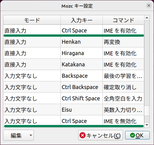The width and height of the screenshot is (154, 145).
Task: Select 入力文字なし mode cell in Eisu row
Action: coord(32,110)
